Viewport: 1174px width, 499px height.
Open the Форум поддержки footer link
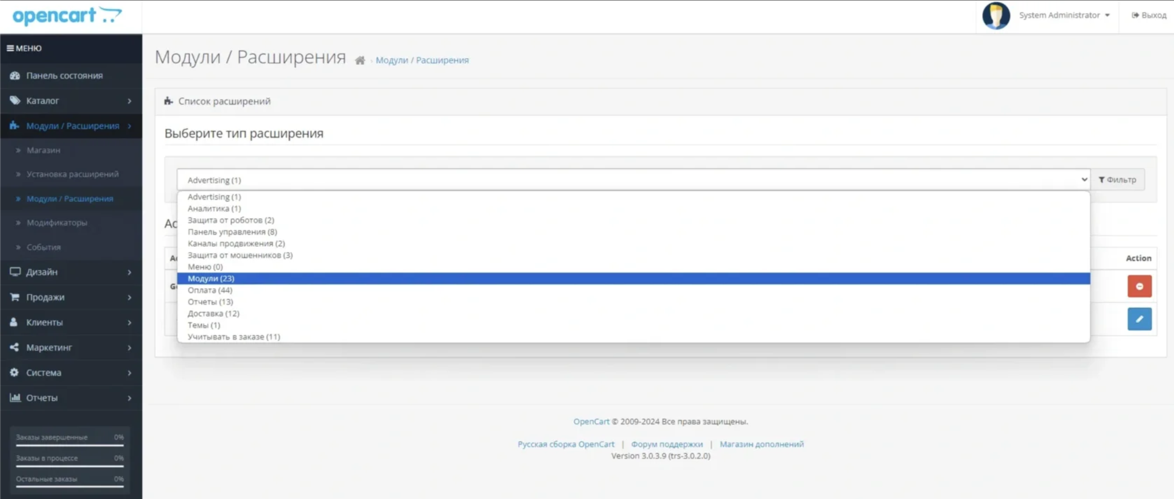(x=666, y=444)
